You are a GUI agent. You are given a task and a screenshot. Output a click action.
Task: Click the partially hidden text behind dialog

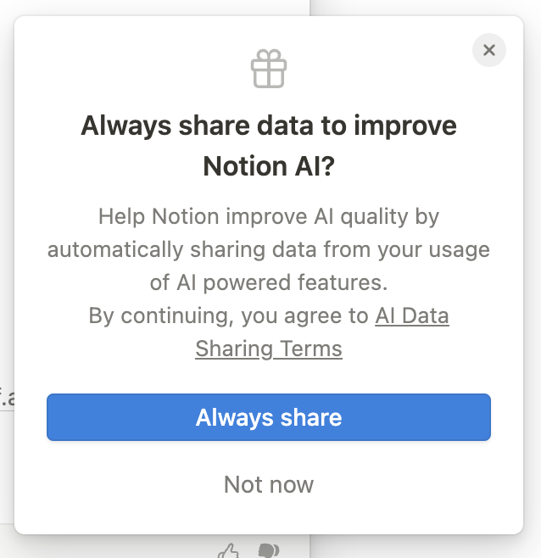[7, 396]
